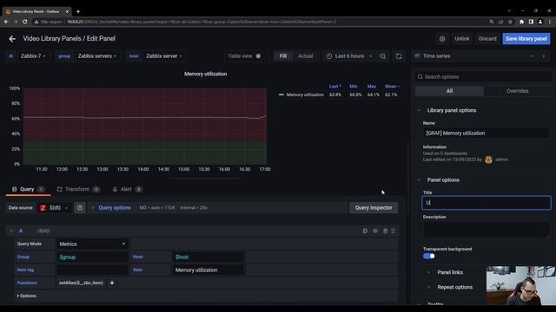The image size is (556, 312).
Task: Open browser extensions puzzle icon
Action: (x=521, y=22)
